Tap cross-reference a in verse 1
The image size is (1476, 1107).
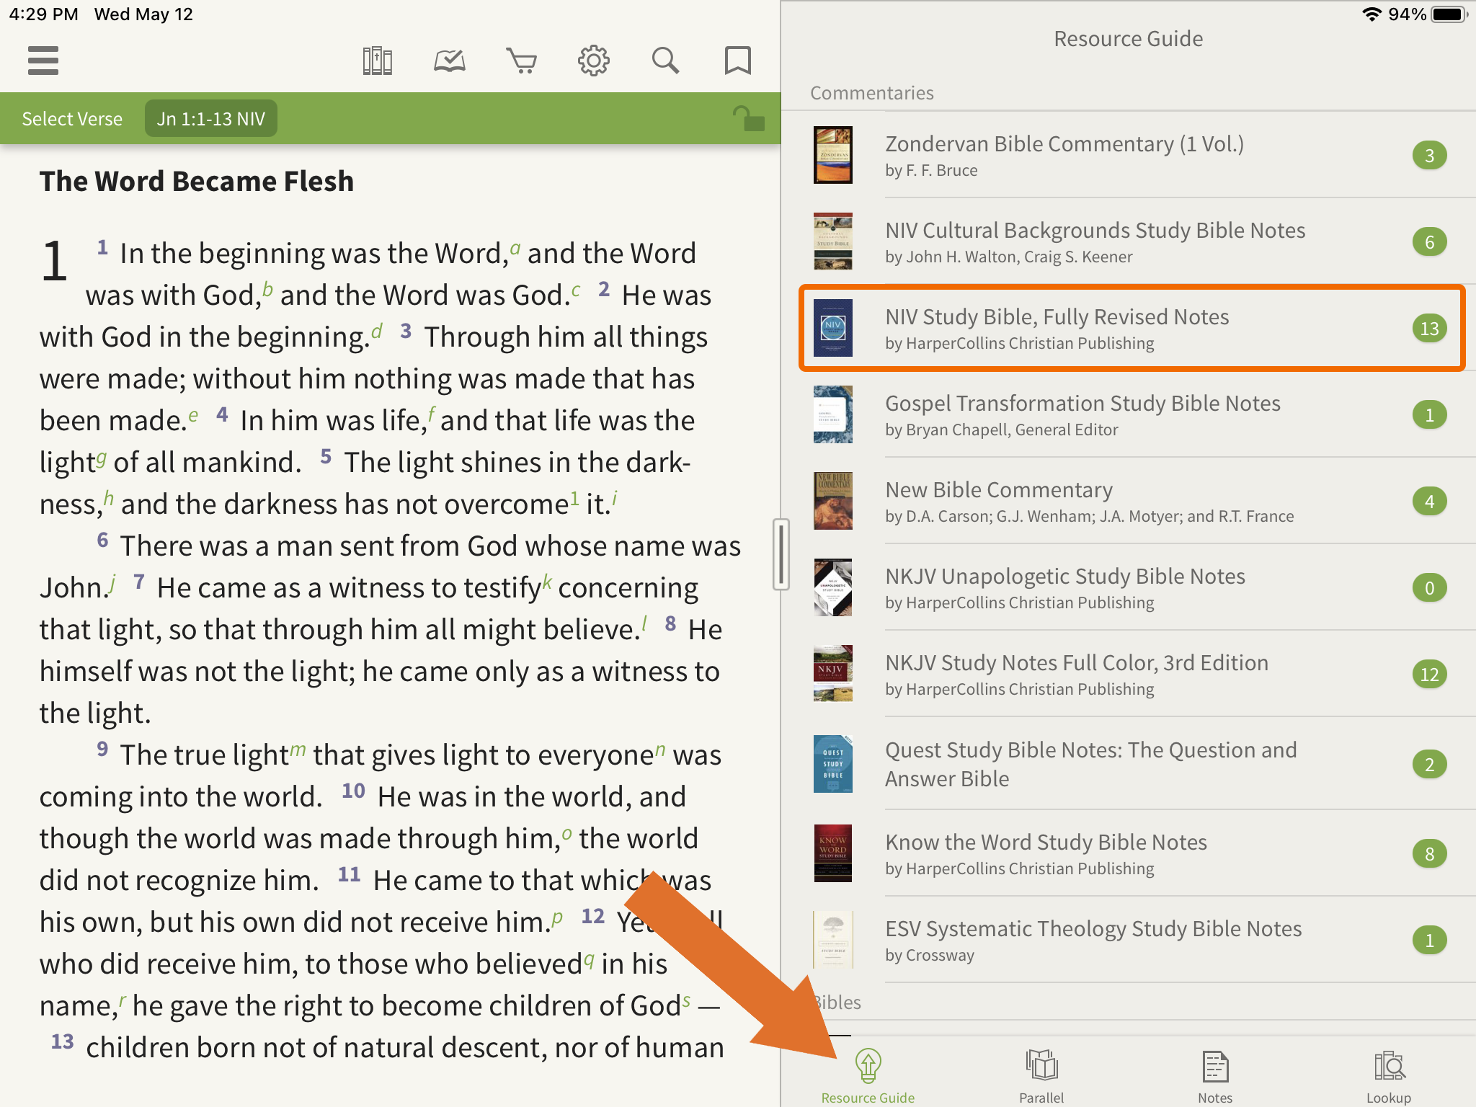pos(515,249)
